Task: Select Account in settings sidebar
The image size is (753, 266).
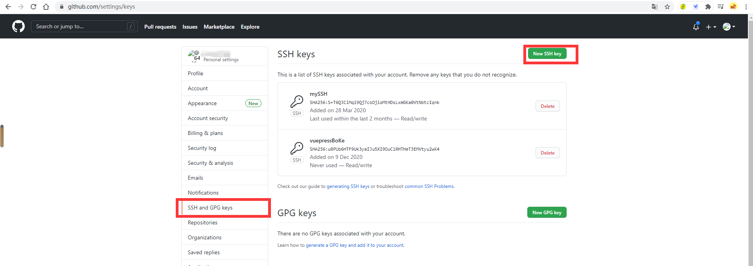Action: coord(225,88)
